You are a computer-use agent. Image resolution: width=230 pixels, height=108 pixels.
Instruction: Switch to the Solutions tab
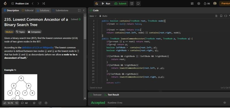[x=43, y=10]
